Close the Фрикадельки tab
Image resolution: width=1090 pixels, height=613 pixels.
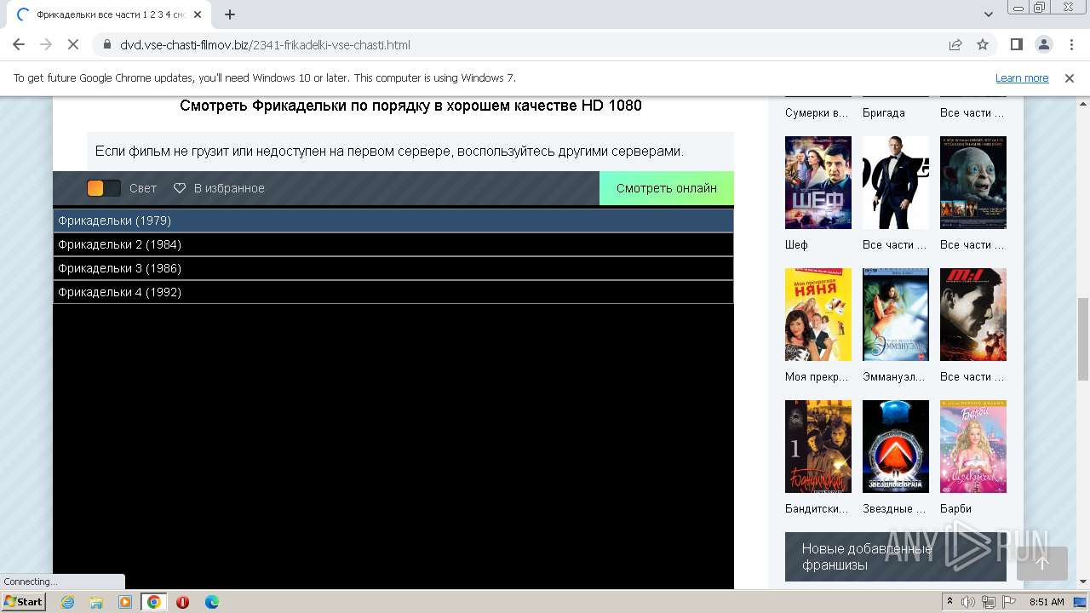[198, 14]
